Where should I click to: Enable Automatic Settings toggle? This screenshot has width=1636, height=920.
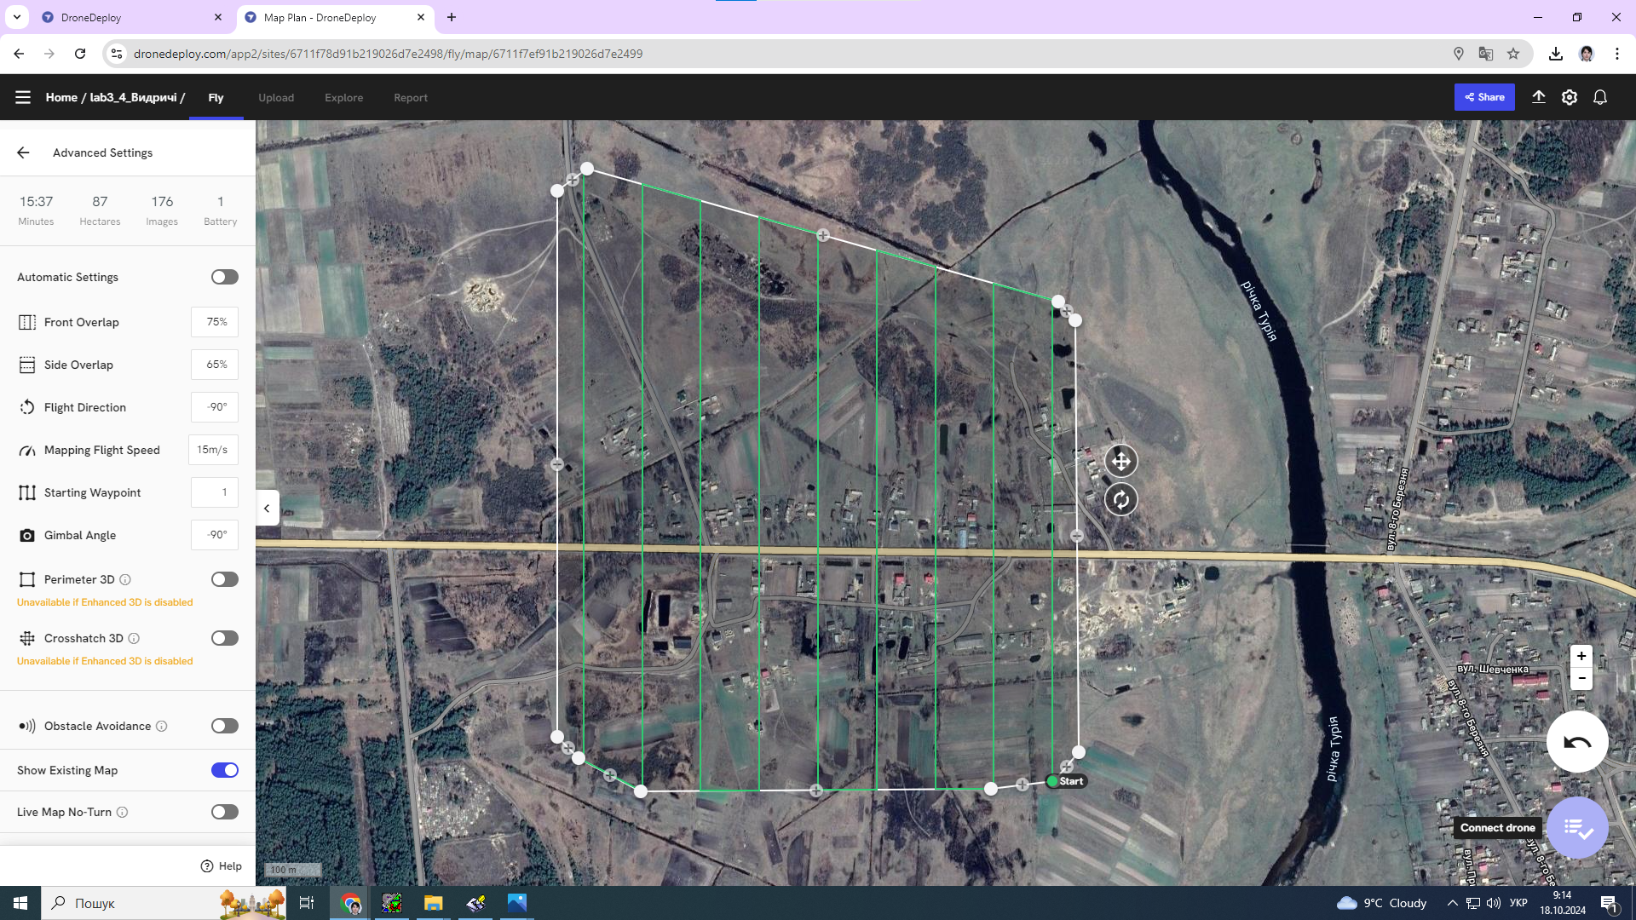(x=225, y=277)
